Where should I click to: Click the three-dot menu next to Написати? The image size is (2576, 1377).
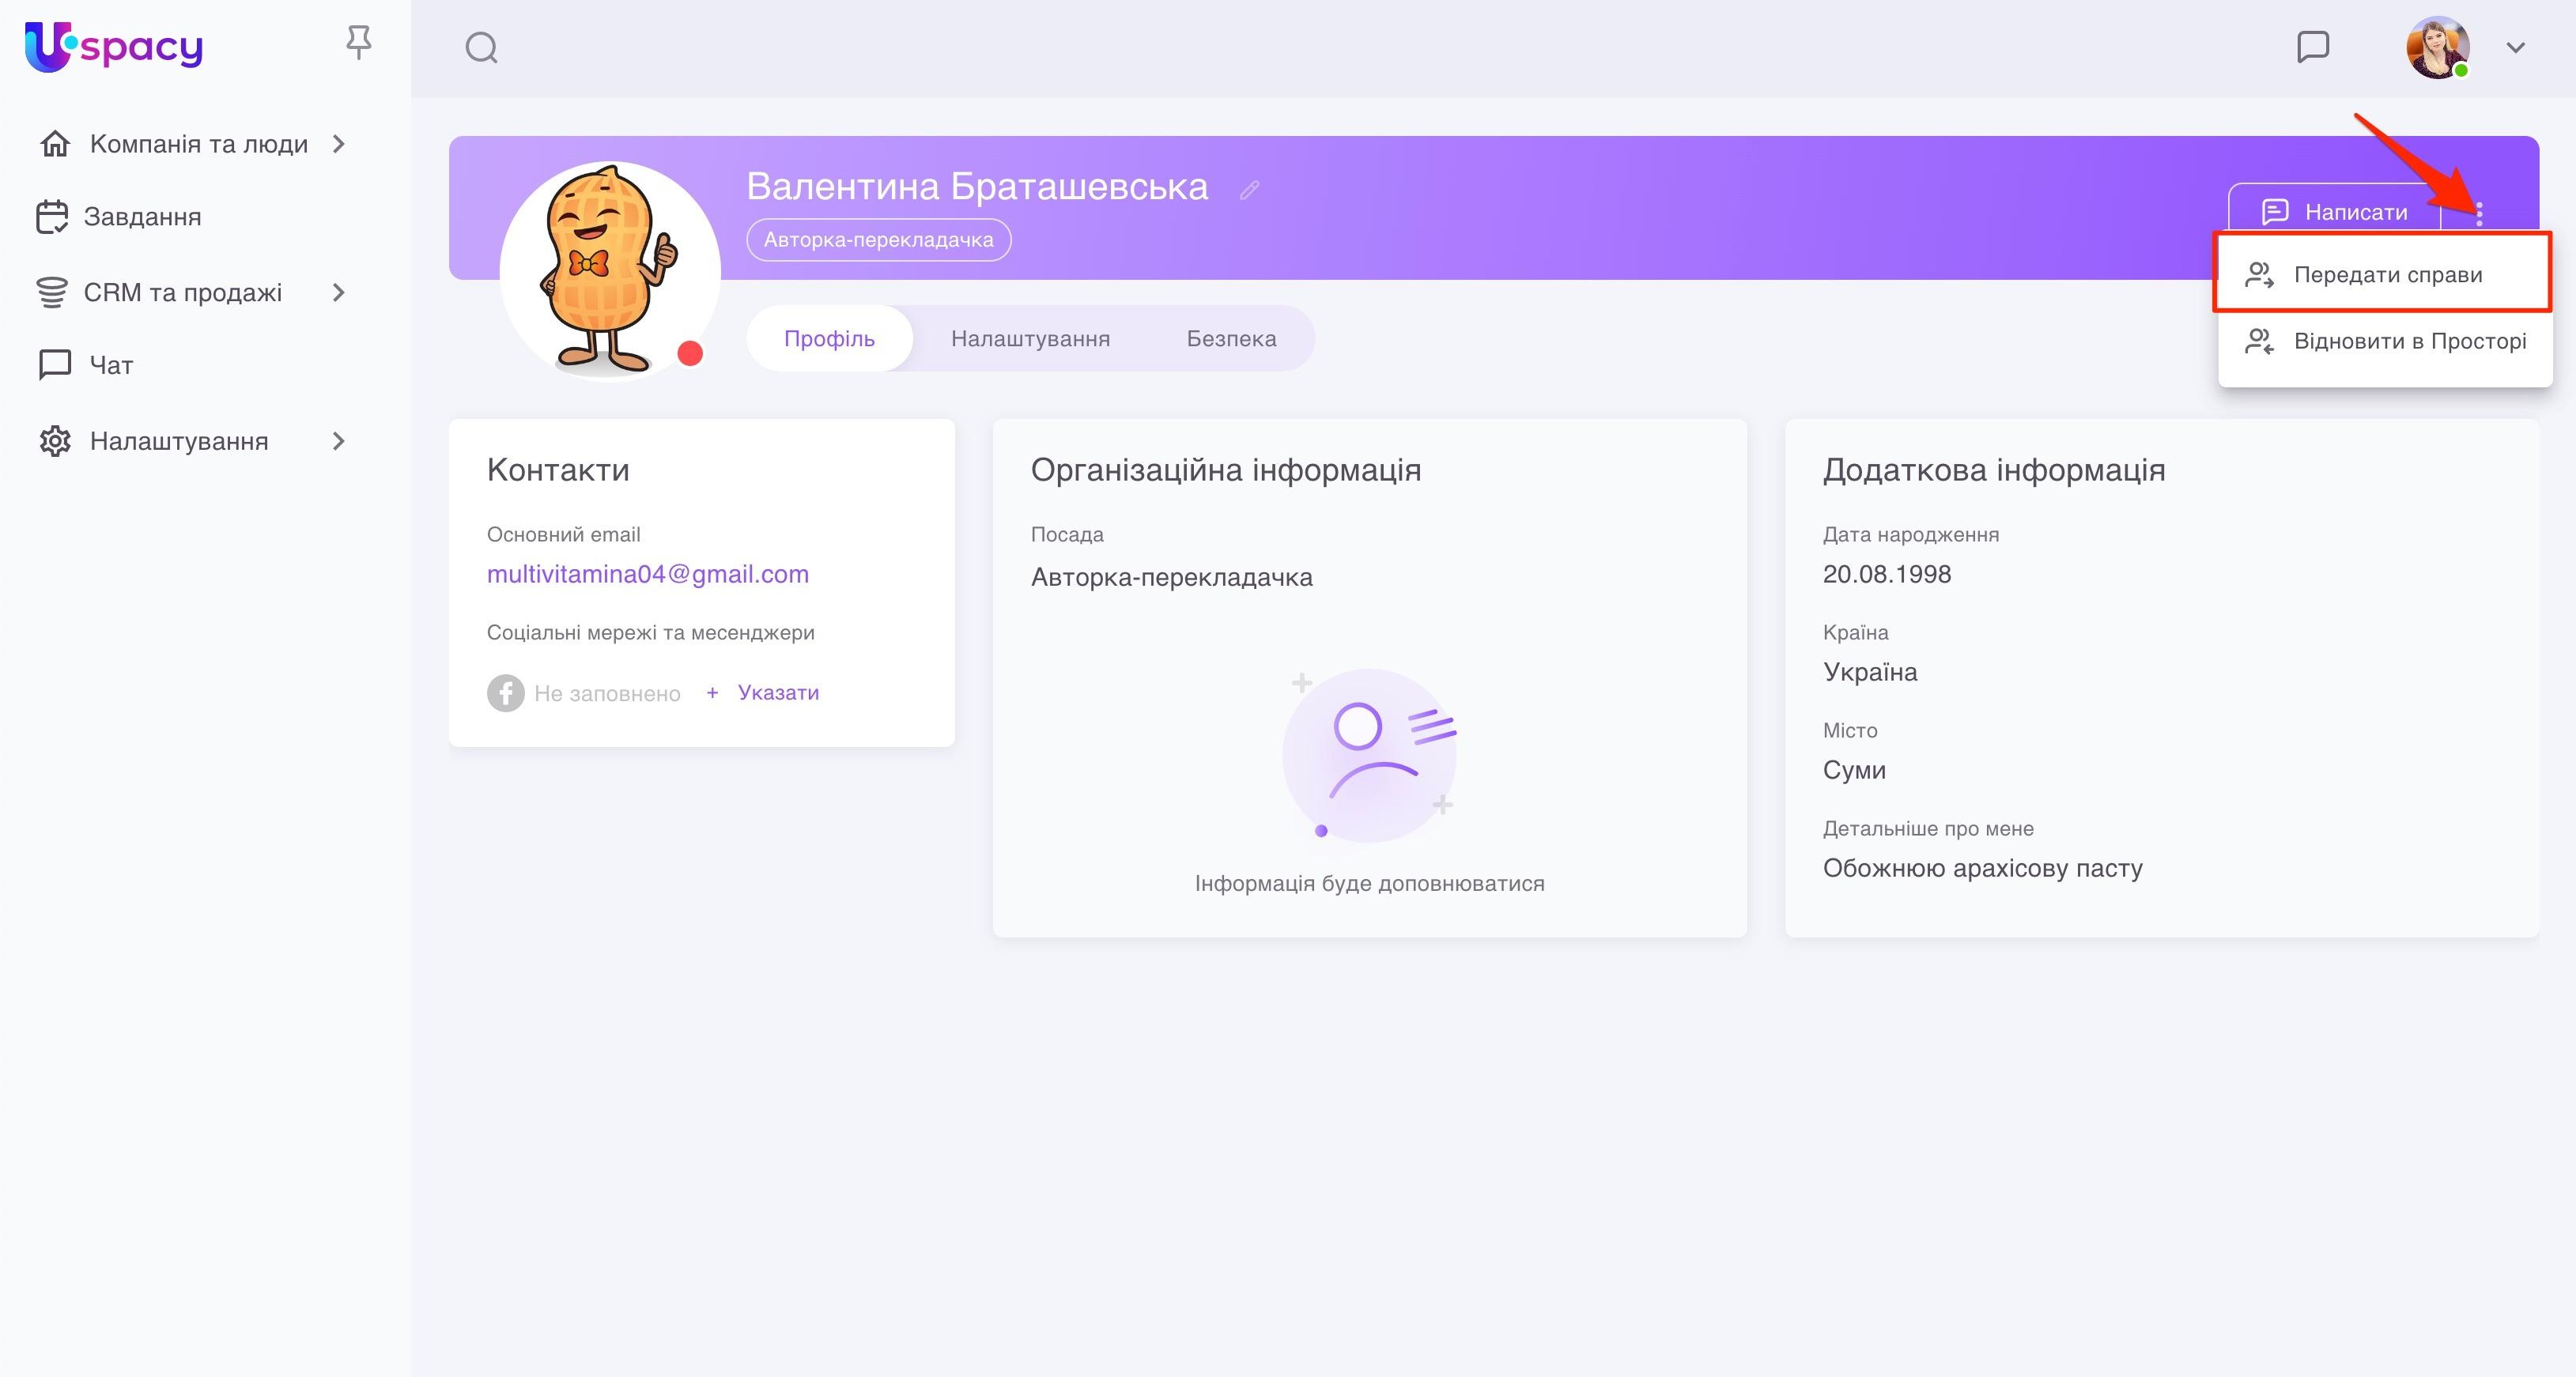click(2481, 211)
